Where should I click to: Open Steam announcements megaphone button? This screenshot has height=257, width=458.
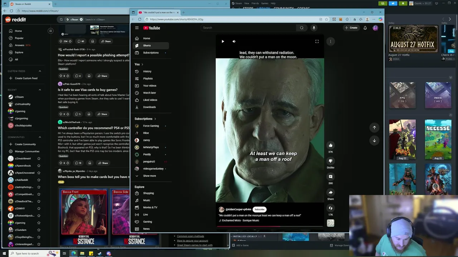393,3
